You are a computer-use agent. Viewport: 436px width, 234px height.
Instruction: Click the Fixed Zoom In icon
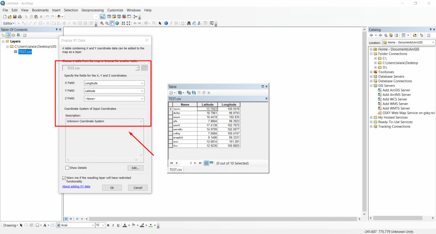click(123, 23)
